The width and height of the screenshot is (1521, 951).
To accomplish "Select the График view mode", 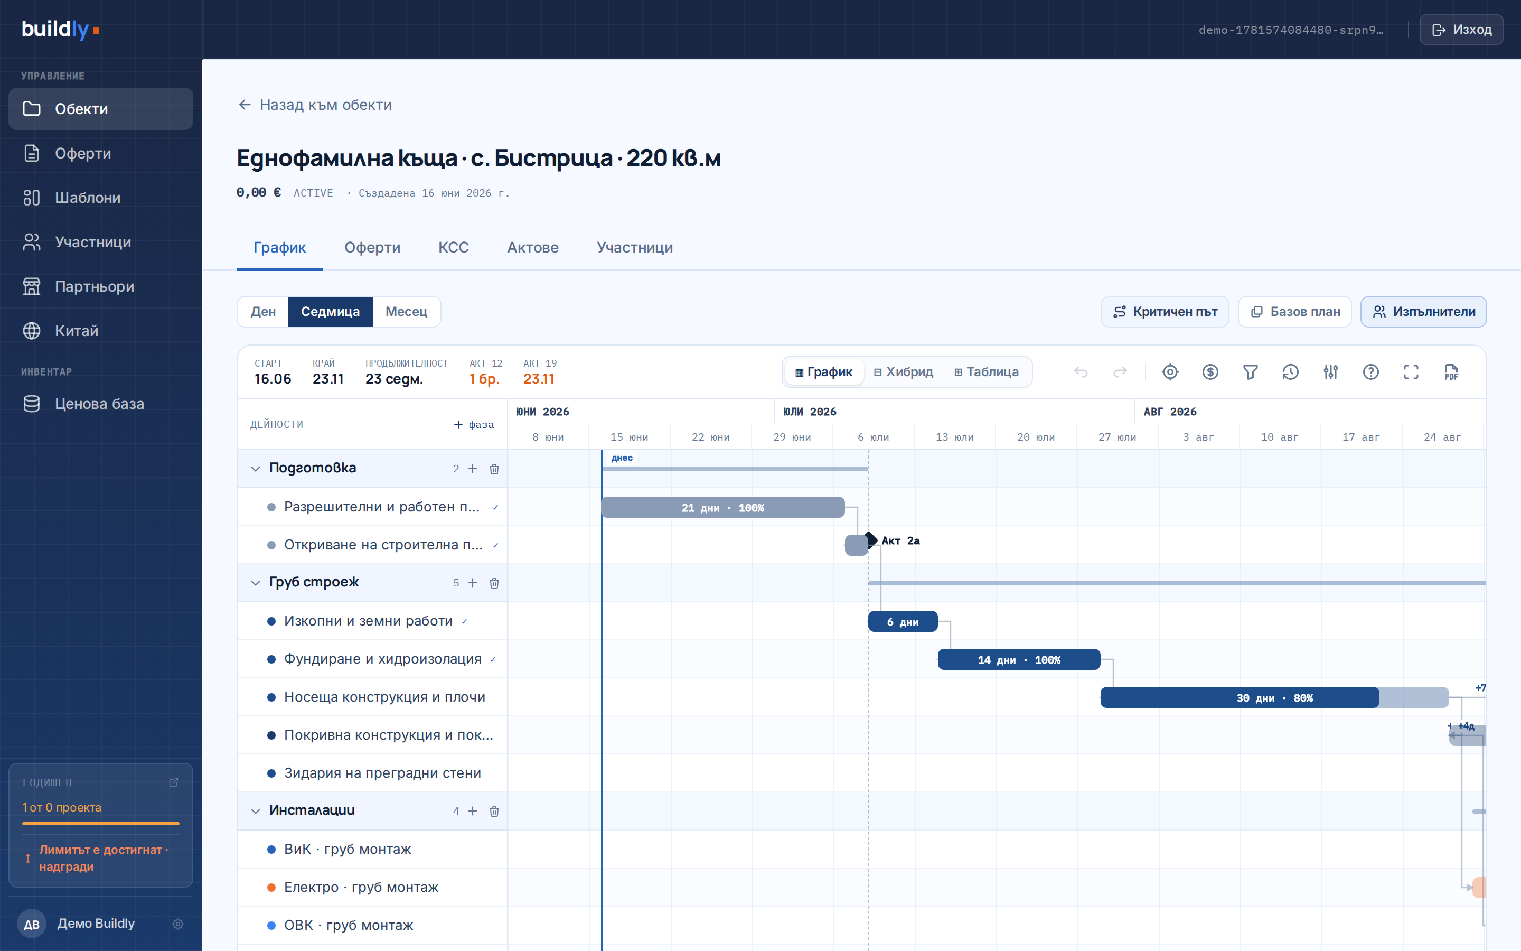I will (x=824, y=372).
